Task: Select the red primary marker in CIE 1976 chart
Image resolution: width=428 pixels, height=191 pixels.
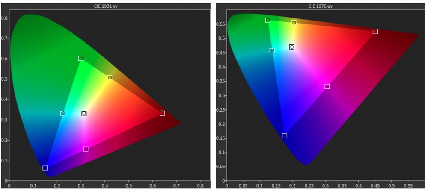Action: click(x=375, y=32)
